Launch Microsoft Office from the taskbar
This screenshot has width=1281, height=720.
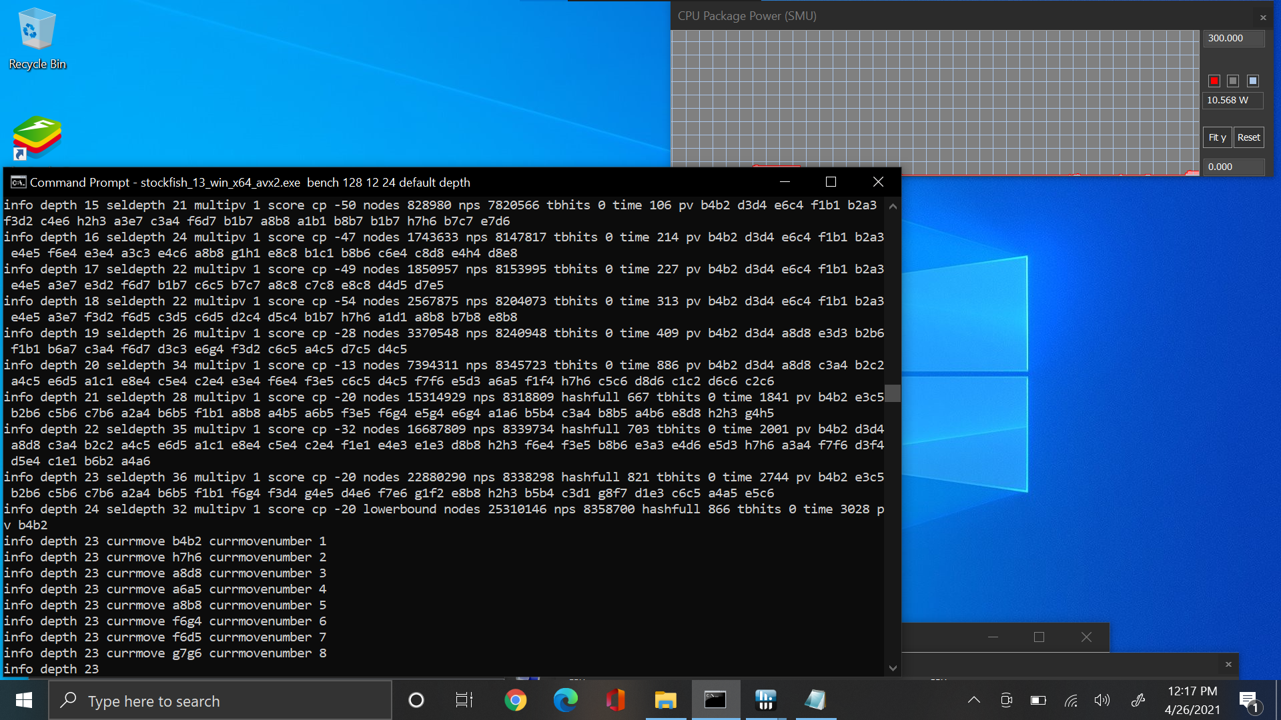[615, 700]
